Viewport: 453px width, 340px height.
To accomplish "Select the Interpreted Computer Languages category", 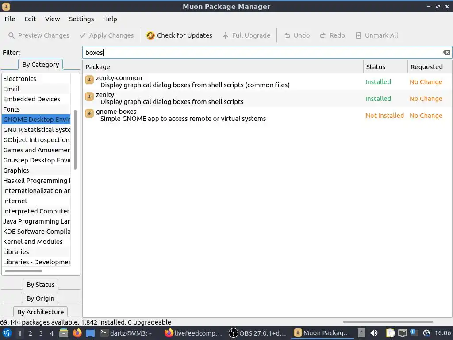I will point(36,211).
